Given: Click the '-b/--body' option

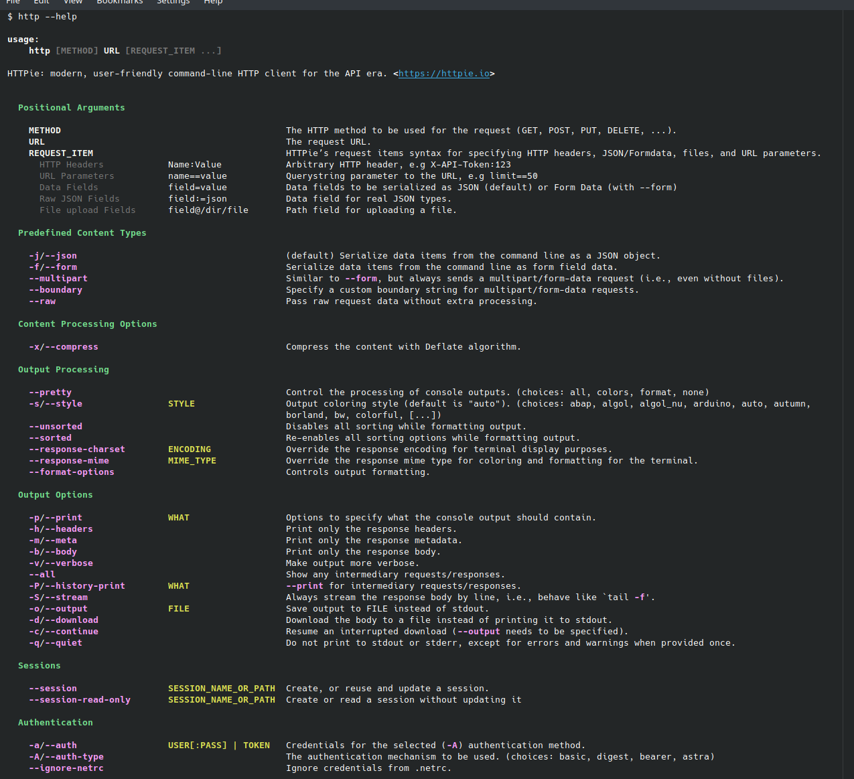Looking at the screenshot, I should 53,552.
